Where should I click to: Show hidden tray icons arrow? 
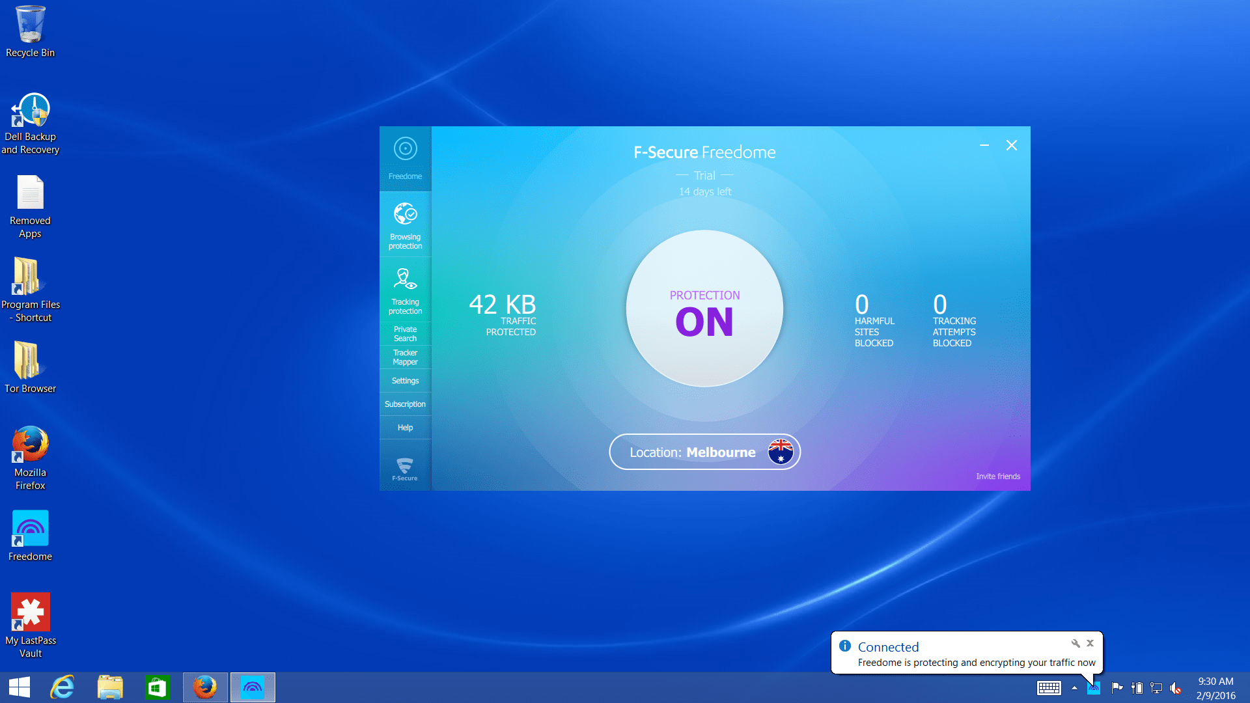click(x=1074, y=688)
